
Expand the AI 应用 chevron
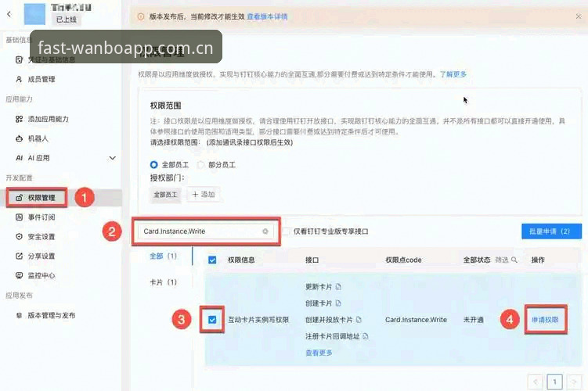[112, 158]
